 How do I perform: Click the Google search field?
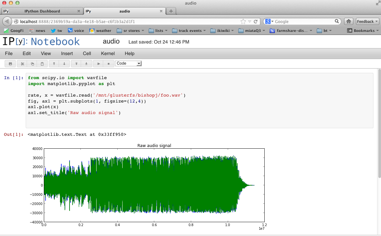[303, 21]
